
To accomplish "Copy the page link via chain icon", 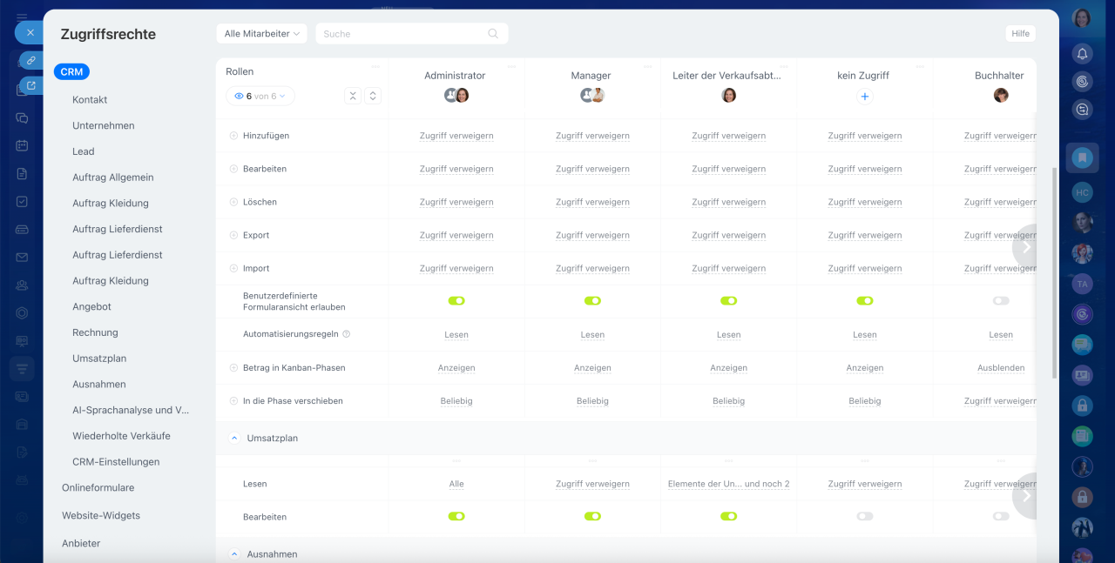I will 30,60.
